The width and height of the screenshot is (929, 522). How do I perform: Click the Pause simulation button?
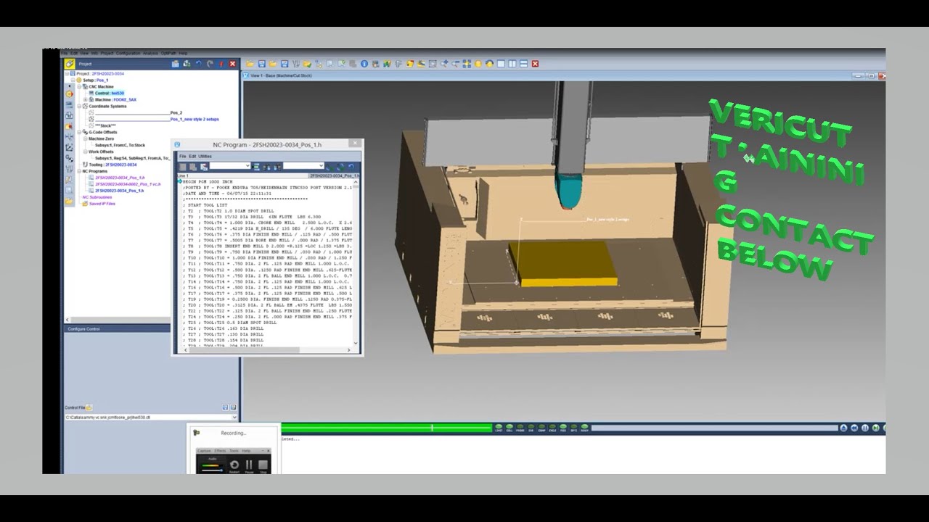pos(865,428)
